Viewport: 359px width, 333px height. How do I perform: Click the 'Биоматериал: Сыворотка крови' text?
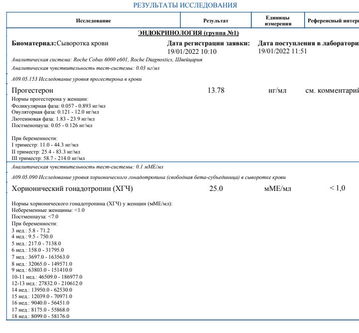pos(60,43)
